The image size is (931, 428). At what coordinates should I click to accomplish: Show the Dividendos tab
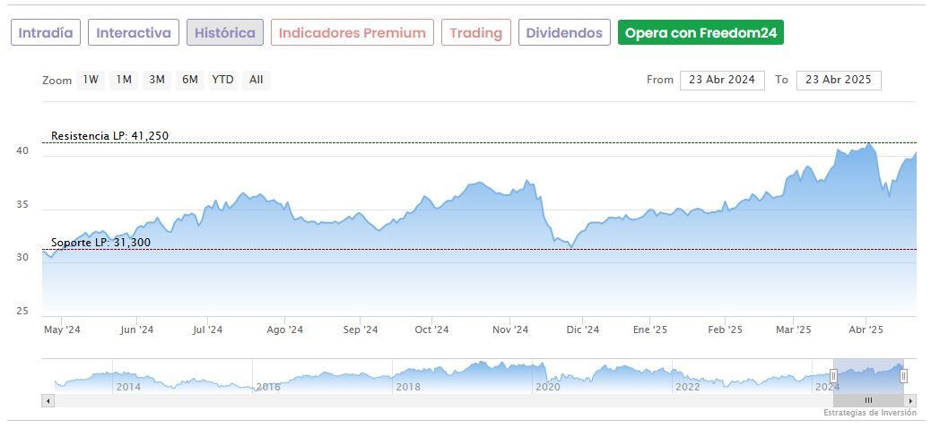pyautogui.click(x=564, y=33)
